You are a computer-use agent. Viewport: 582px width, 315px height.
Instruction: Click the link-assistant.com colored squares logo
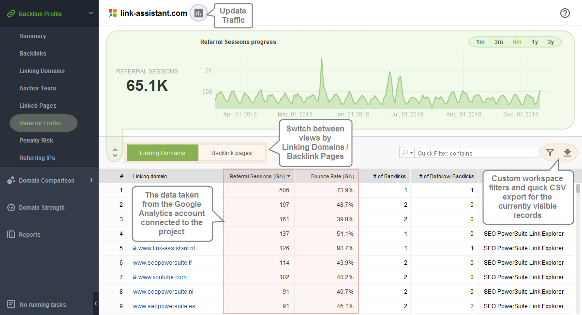(113, 13)
